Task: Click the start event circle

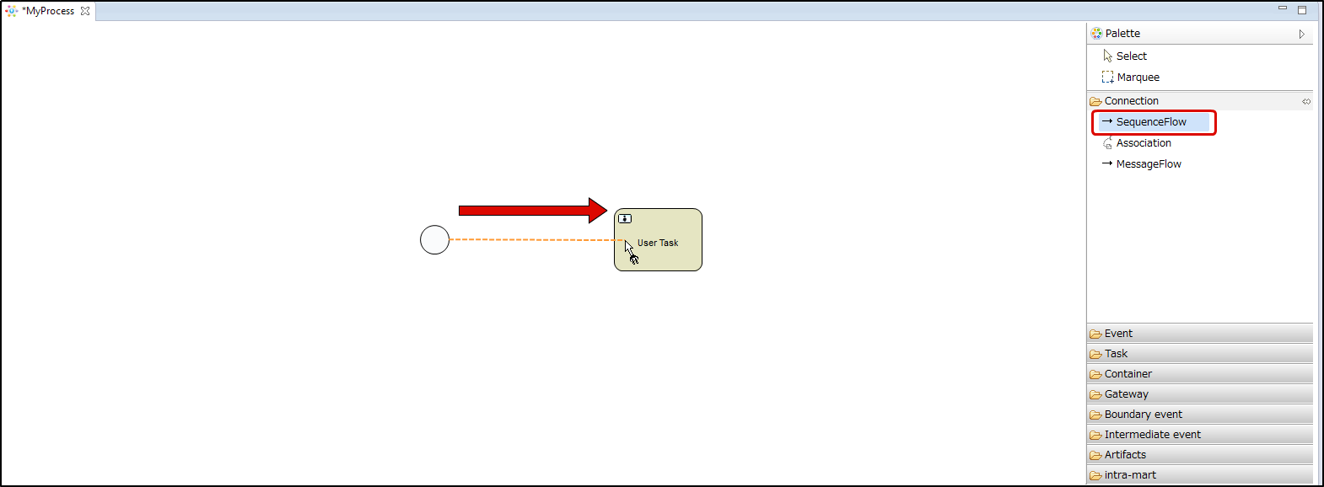Action: click(435, 240)
